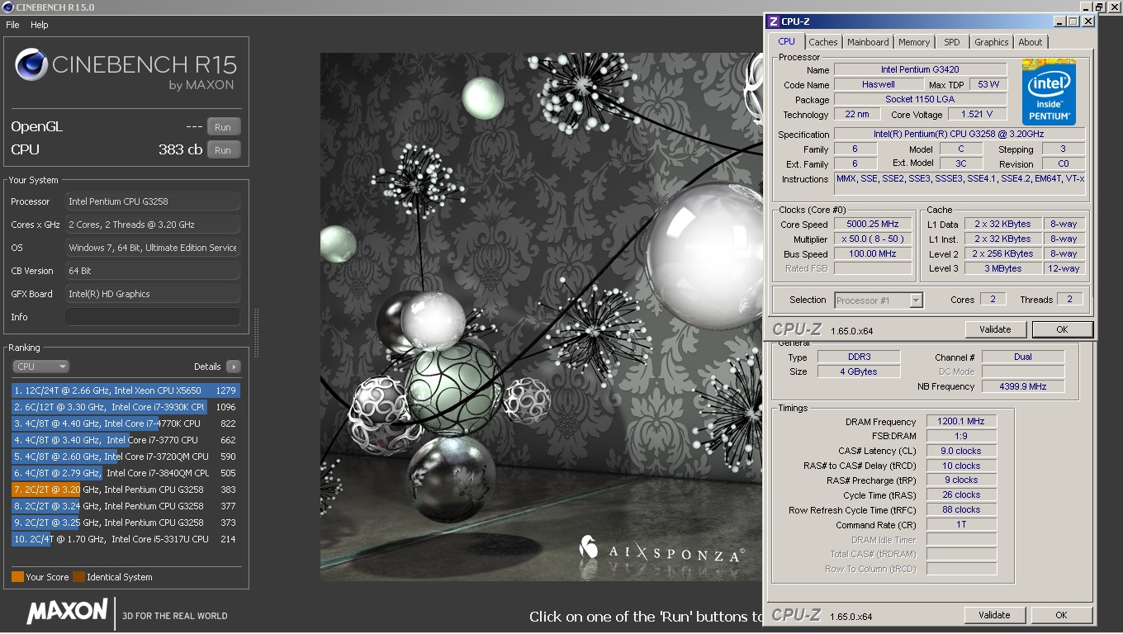1123x634 pixels.
Task: Click the Channel # value Dual
Action: click(1022, 357)
